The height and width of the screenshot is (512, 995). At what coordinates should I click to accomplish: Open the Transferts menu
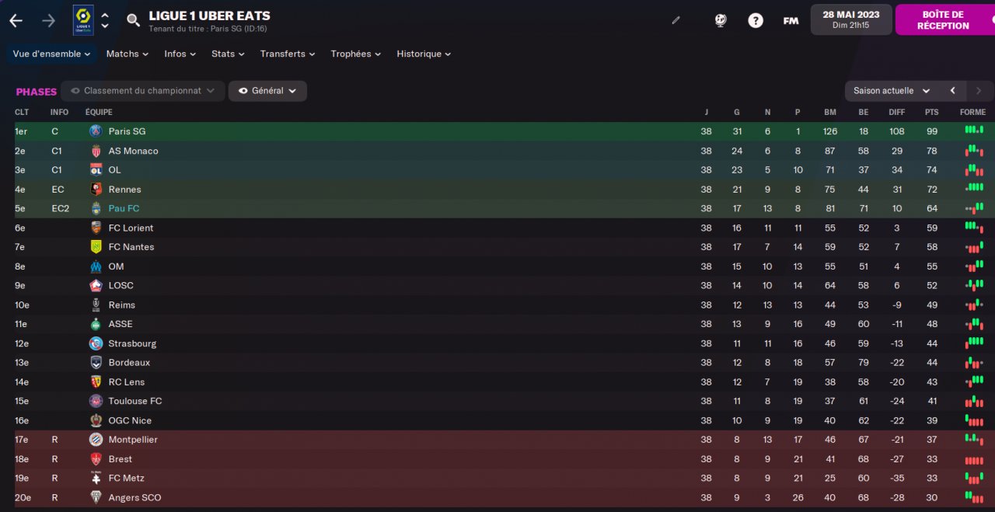287,54
